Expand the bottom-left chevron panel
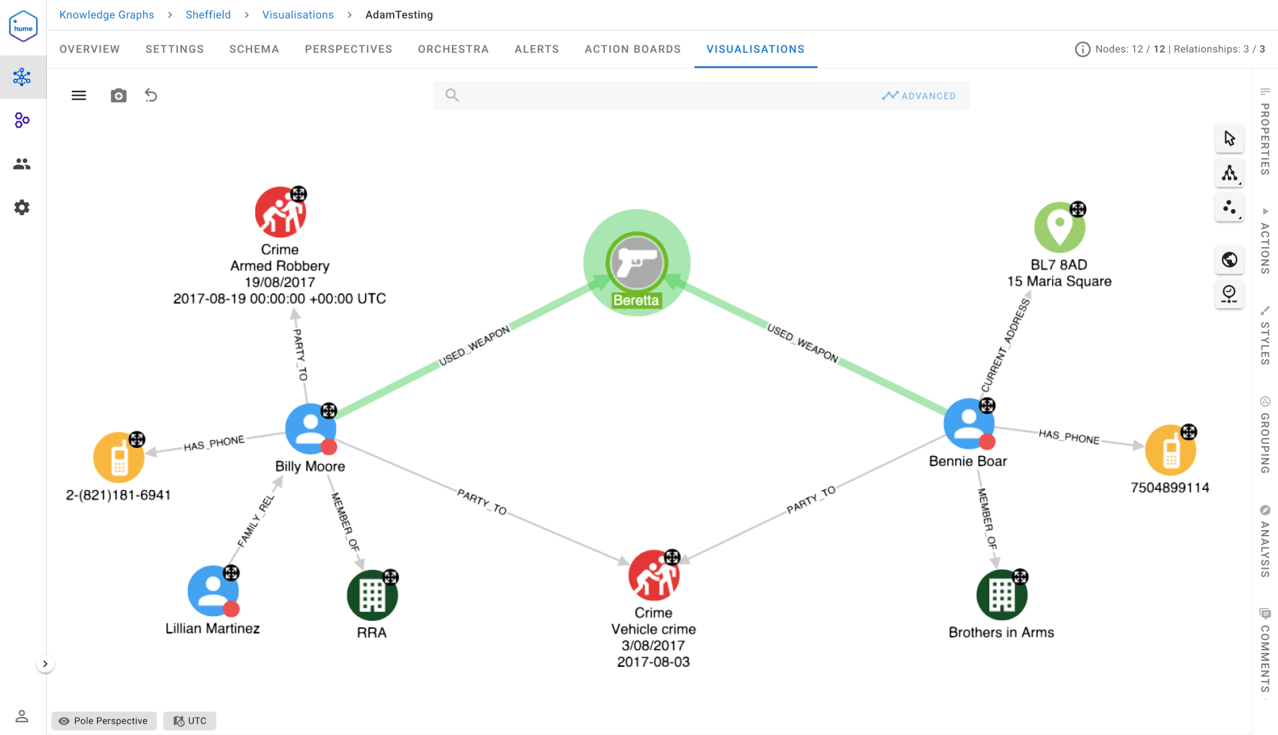Screen dimensions: 1278x735 tap(45, 664)
